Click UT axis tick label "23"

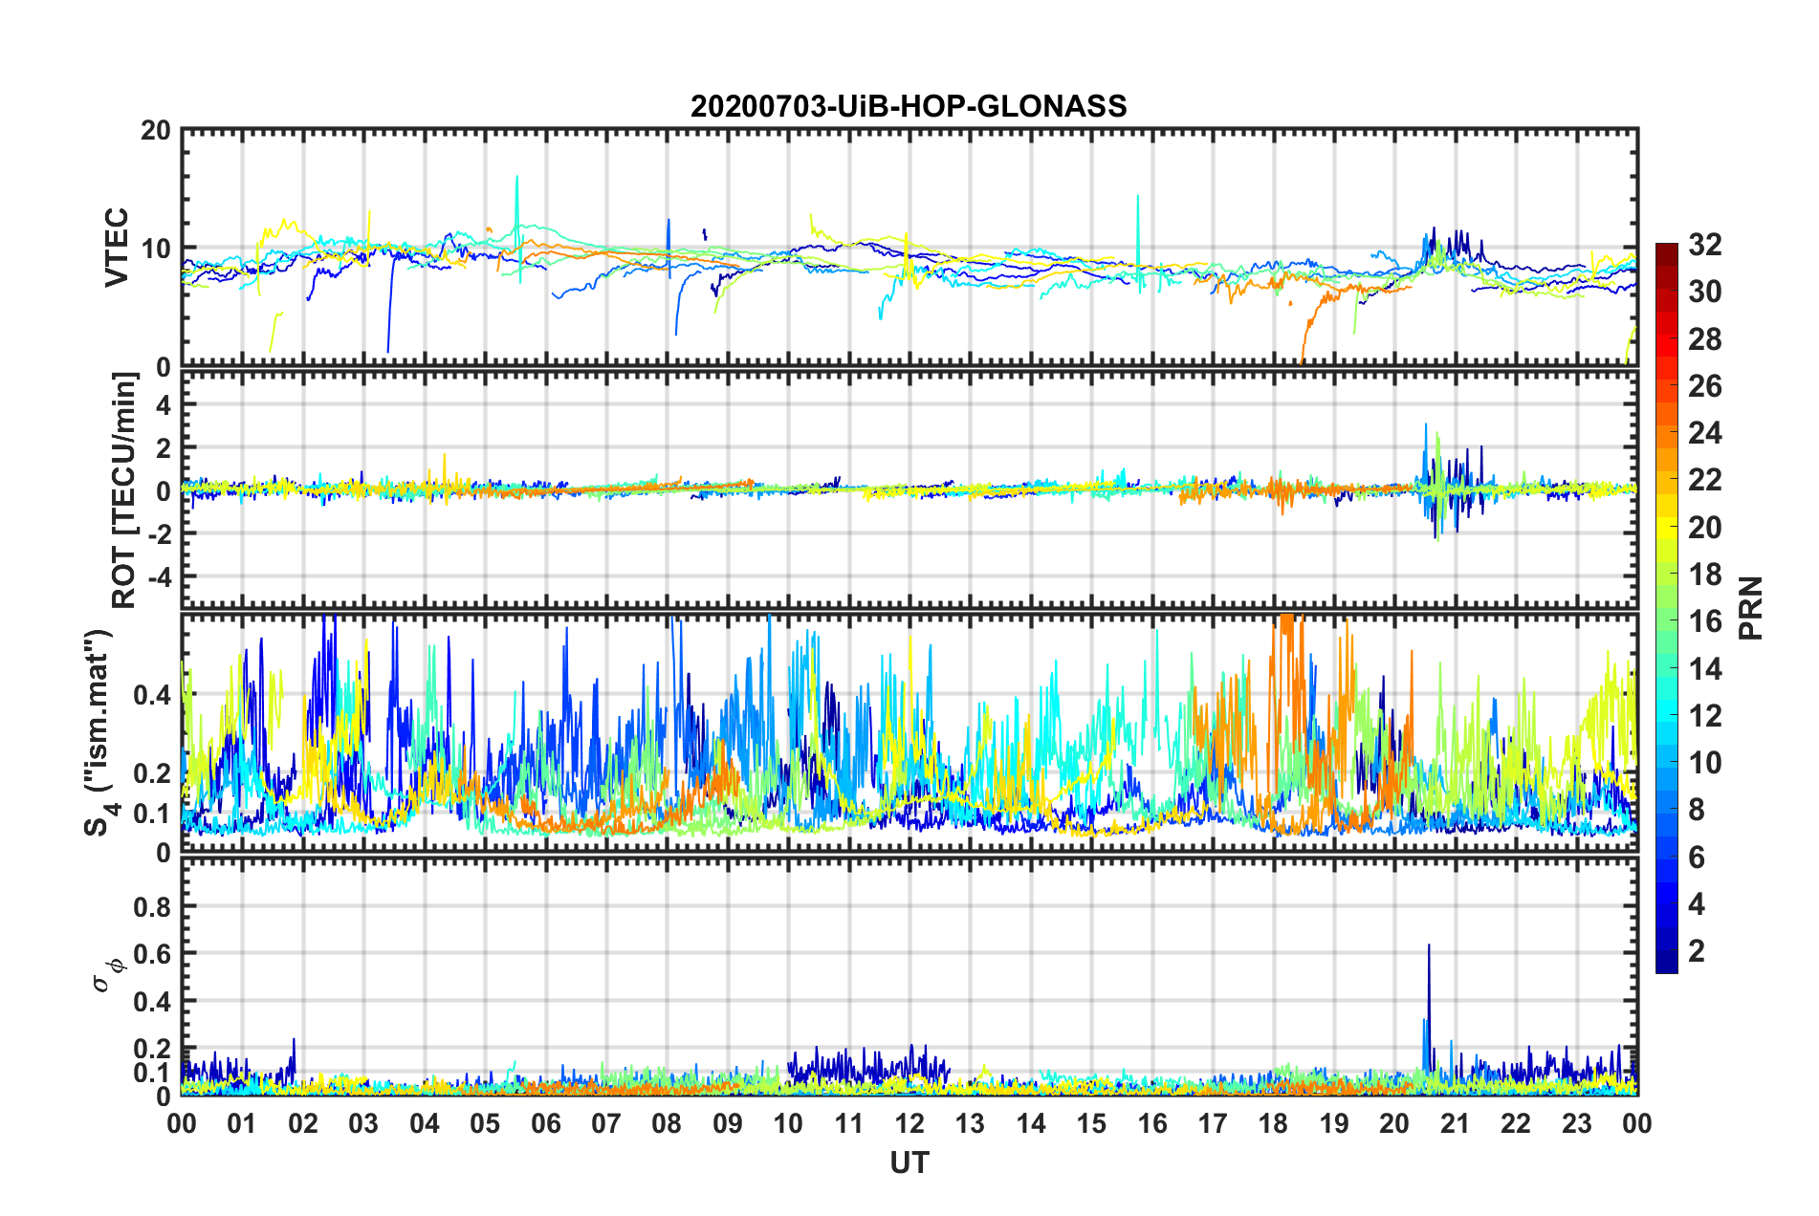tap(1576, 1123)
